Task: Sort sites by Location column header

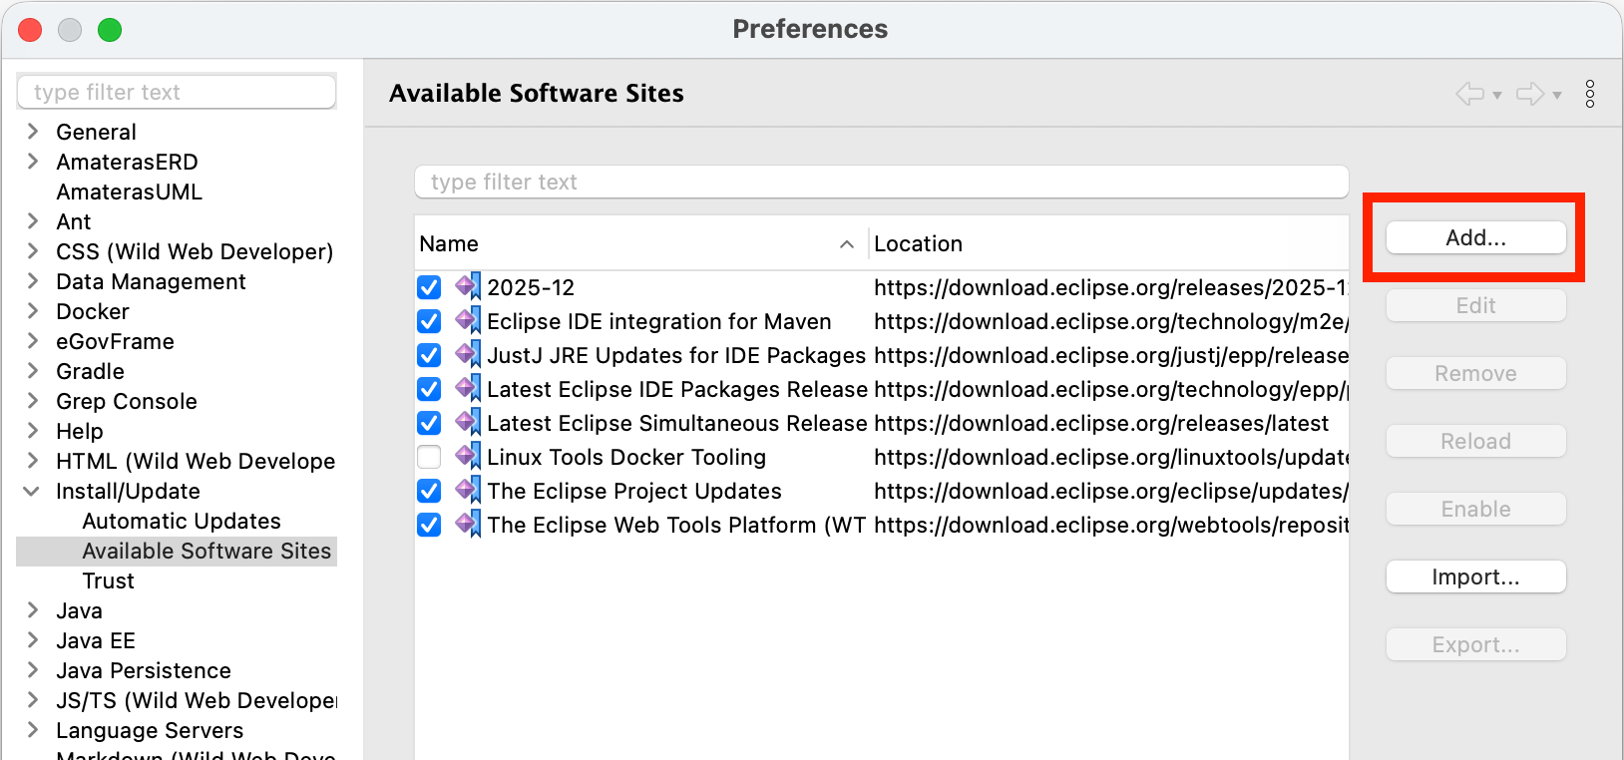Action: point(1109,243)
